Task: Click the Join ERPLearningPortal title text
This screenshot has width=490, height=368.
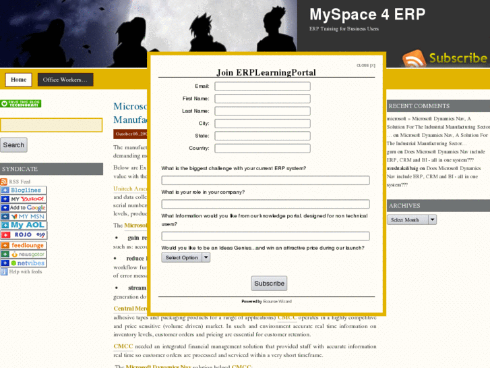Action: pyautogui.click(x=266, y=73)
